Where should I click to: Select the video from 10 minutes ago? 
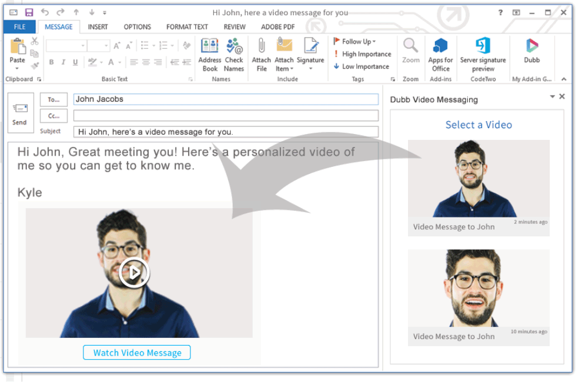[x=479, y=297]
